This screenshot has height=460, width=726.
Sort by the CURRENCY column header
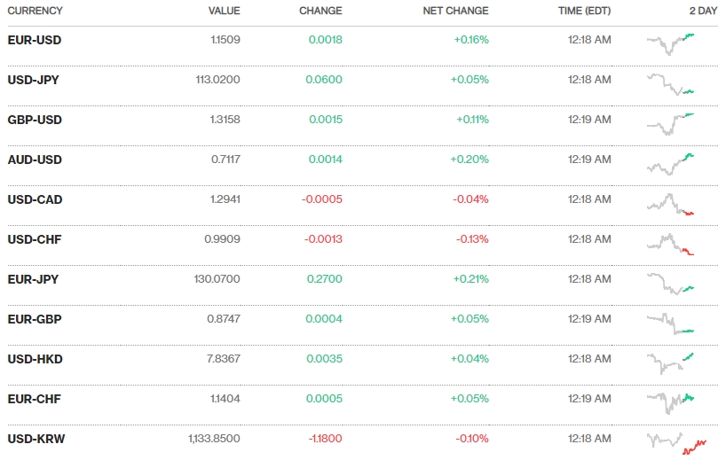pyautogui.click(x=35, y=11)
